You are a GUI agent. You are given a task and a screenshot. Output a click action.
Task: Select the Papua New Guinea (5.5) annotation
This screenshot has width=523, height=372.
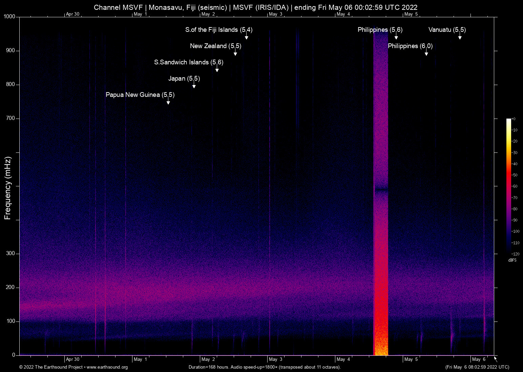pos(140,95)
